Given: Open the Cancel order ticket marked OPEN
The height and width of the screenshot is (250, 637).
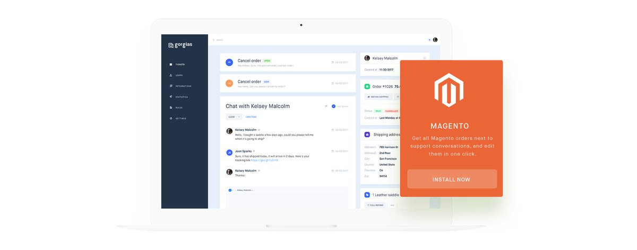Looking at the screenshot, I should tap(289, 63).
